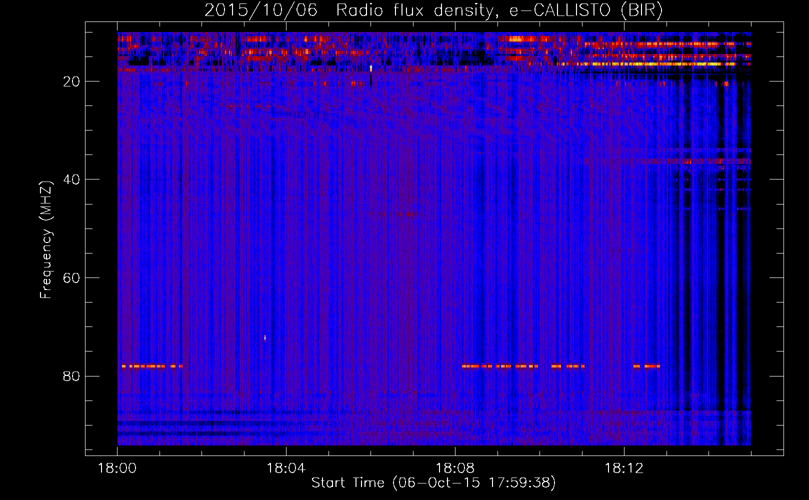
Task: Click the '18:04' time tick label
Action: click(286, 468)
